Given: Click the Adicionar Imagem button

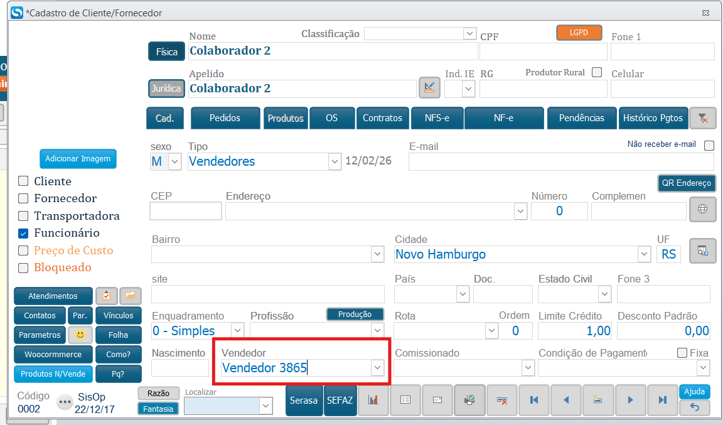Looking at the screenshot, I should [78, 159].
